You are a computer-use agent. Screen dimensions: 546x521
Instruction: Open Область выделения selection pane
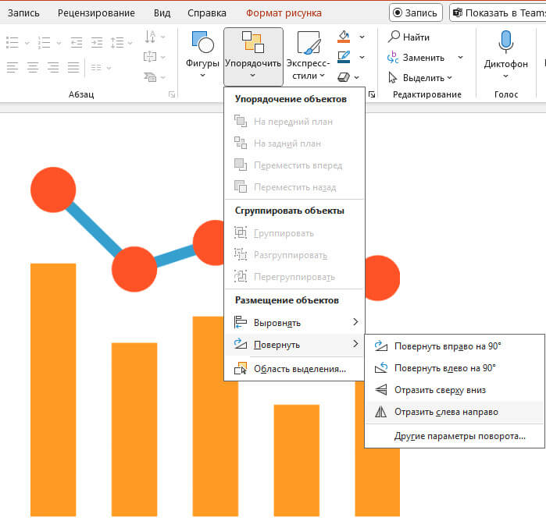pyautogui.click(x=299, y=369)
